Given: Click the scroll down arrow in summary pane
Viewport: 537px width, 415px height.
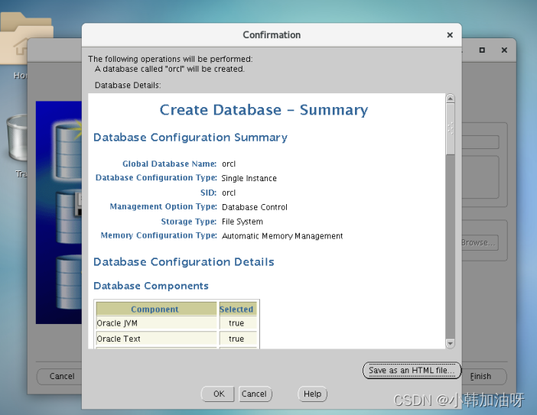Looking at the screenshot, I should pyautogui.click(x=451, y=343).
